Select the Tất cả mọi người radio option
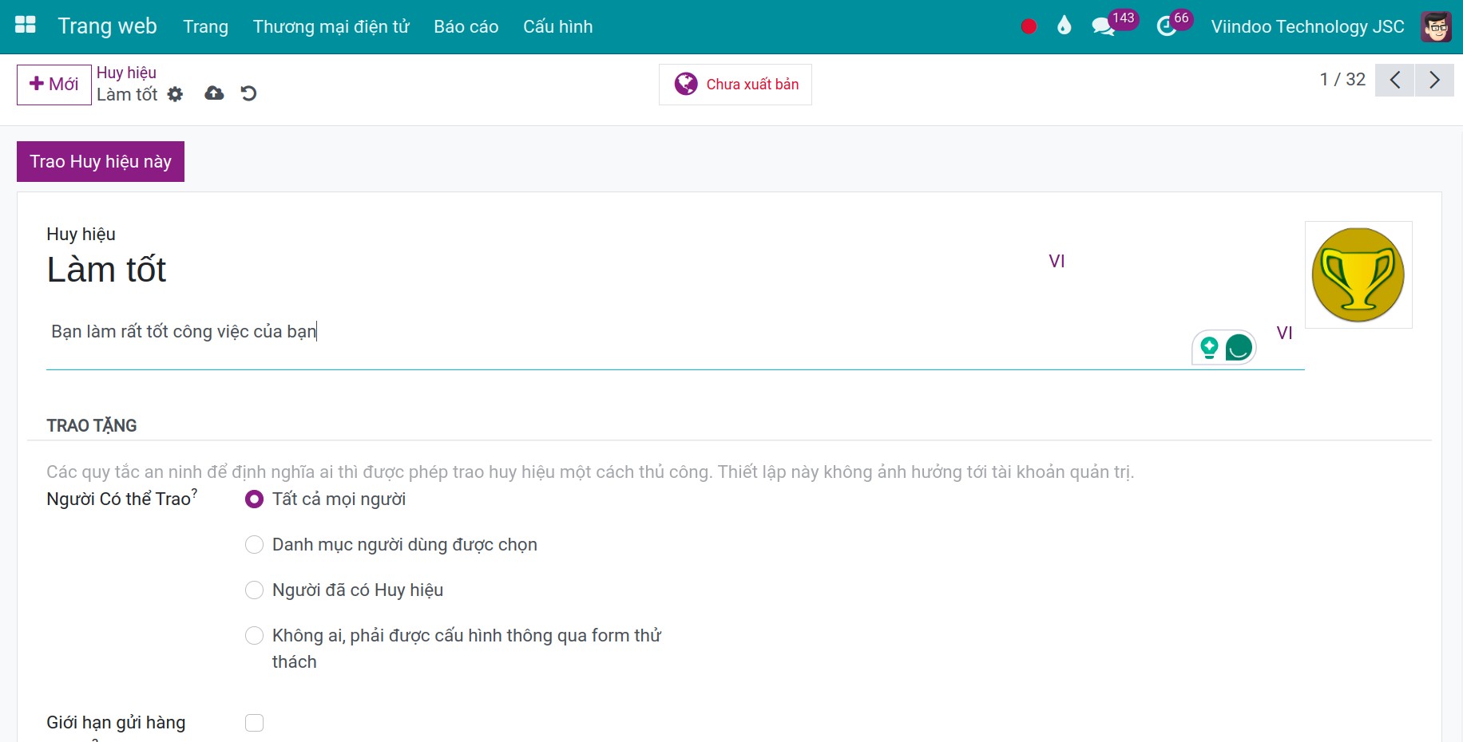 point(254,499)
